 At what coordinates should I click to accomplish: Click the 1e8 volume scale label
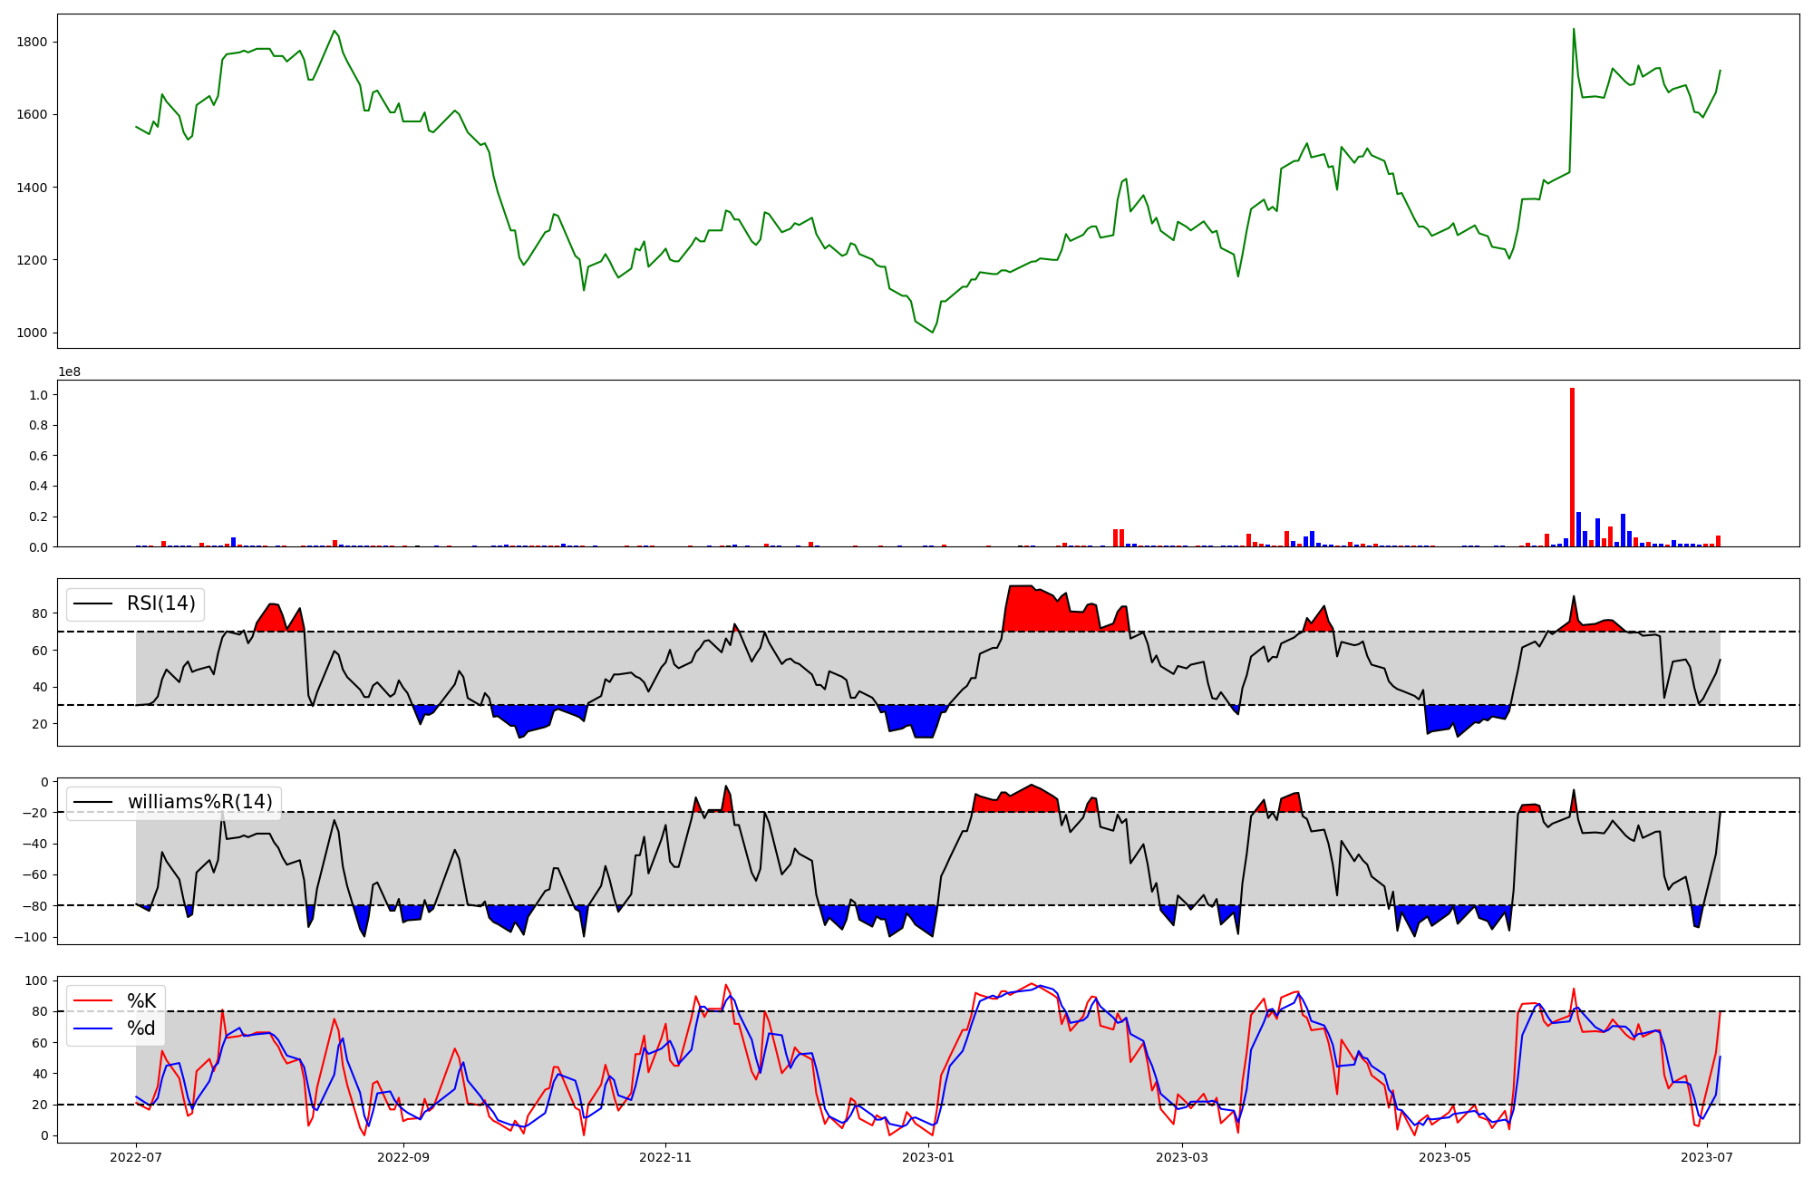click(70, 372)
